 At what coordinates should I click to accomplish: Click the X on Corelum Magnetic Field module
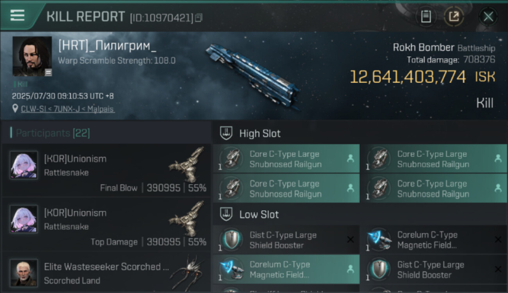pyautogui.click(x=498, y=239)
